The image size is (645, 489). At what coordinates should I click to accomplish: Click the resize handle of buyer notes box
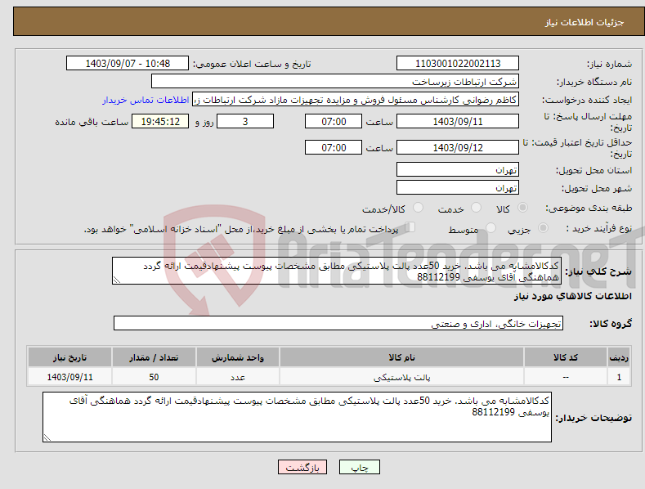[47, 437]
